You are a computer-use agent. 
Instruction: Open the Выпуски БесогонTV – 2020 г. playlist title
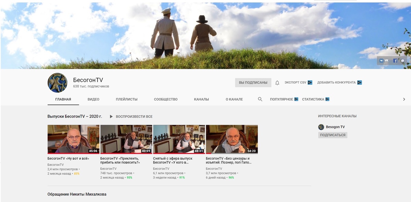click(x=75, y=117)
